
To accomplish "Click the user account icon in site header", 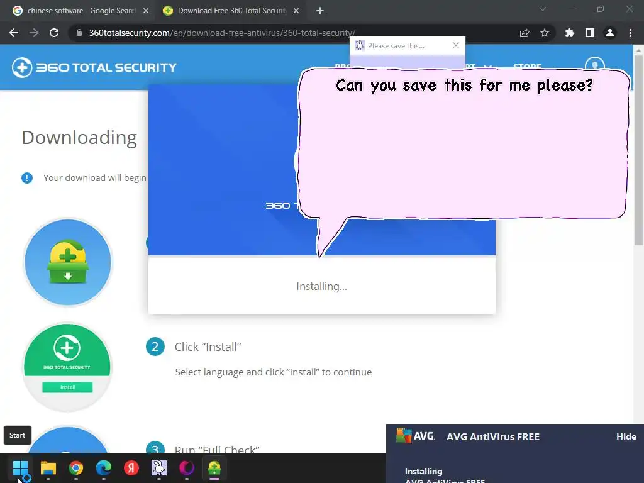I will 595,65.
